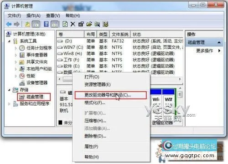Expand the 本地用户和组 node arrow

click(16, 69)
